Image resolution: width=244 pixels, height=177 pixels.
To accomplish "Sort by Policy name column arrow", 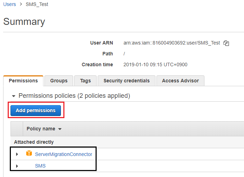I will 60,129.
